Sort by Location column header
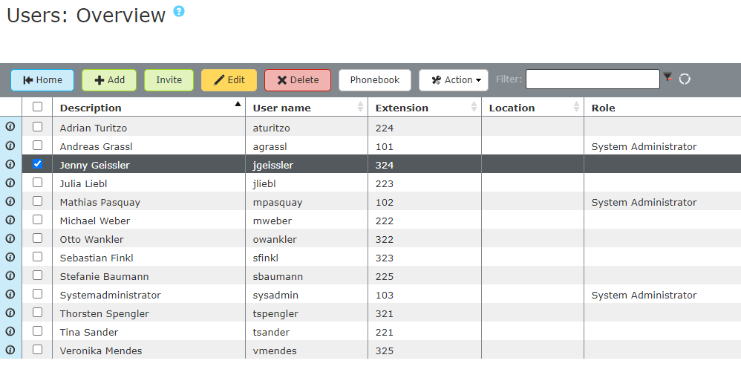 click(x=532, y=108)
